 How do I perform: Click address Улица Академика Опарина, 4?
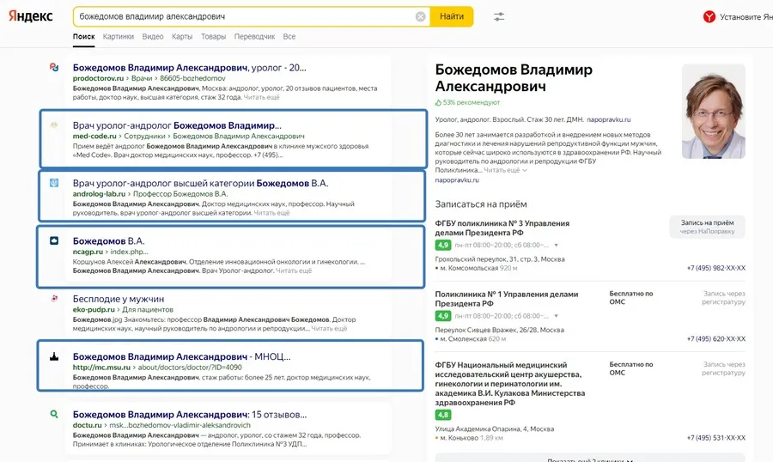[495, 429]
